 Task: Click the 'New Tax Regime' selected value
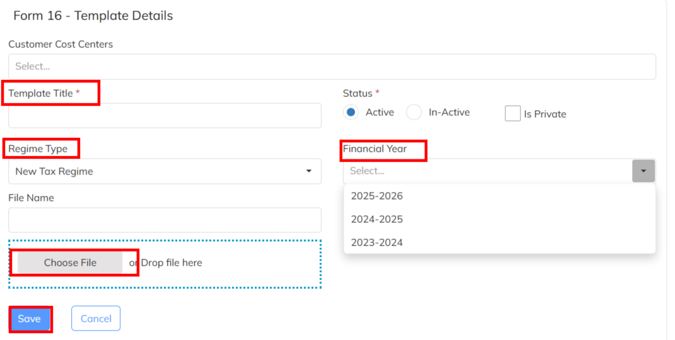[x=54, y=171]
